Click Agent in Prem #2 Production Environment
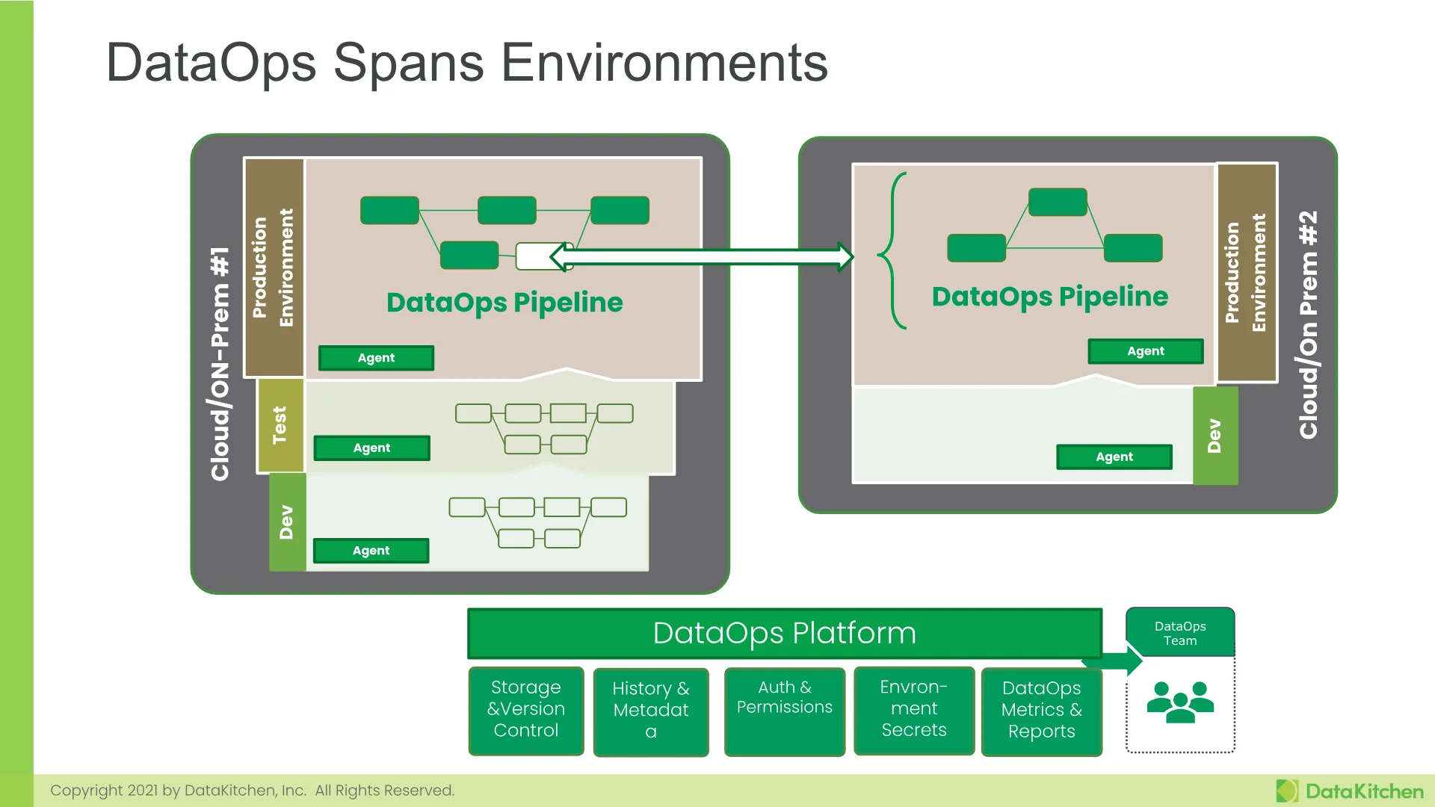The height and width of the screenshot is (807, 1435). pyautogui.click(x=1146, y=351)
